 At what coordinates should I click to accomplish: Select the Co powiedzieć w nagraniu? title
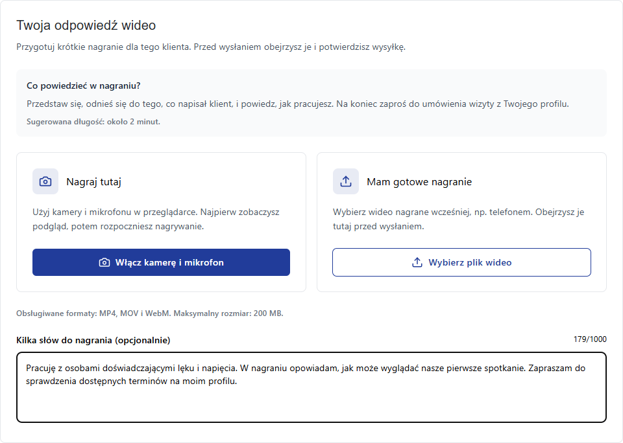point(84,85)
